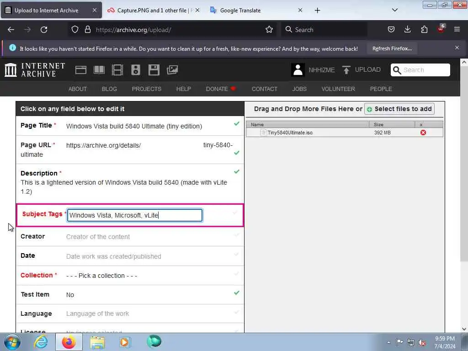Close the Google Translate tab

(300, 11)
